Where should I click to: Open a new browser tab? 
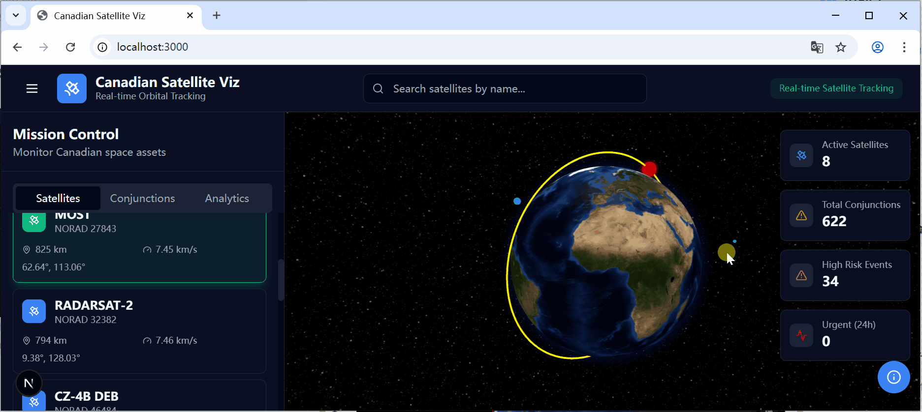217,16
